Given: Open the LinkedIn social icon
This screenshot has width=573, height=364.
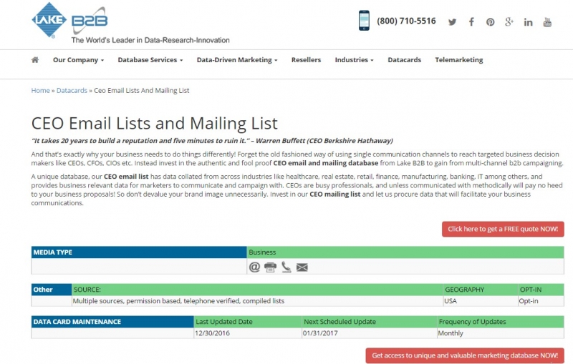Looking at the screenshot, I should point(528,22).
